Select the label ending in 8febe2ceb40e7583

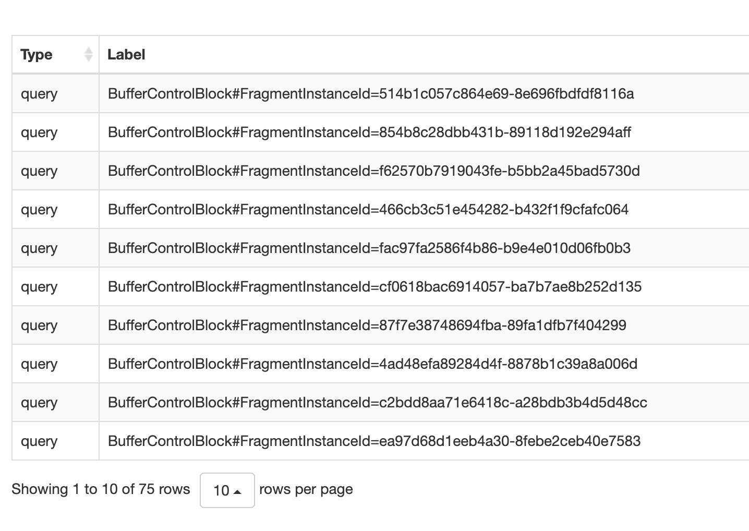374,441
